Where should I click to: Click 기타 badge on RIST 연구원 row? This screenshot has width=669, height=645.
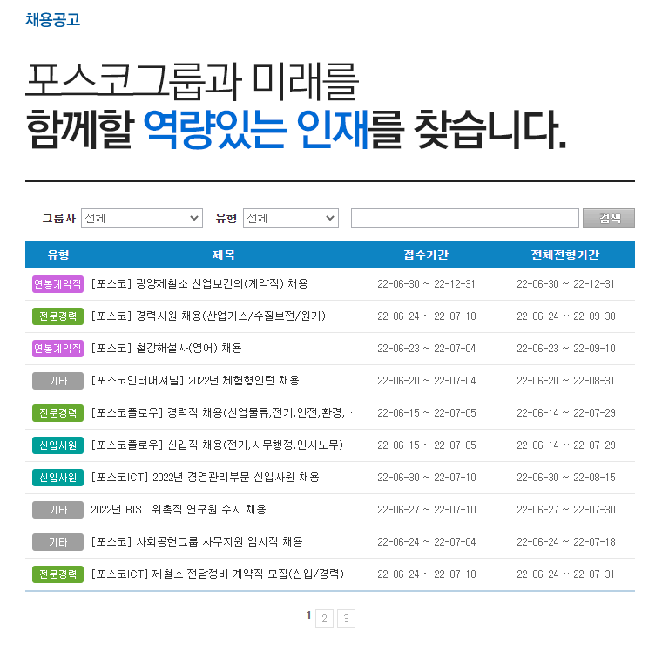pos(57,510)
